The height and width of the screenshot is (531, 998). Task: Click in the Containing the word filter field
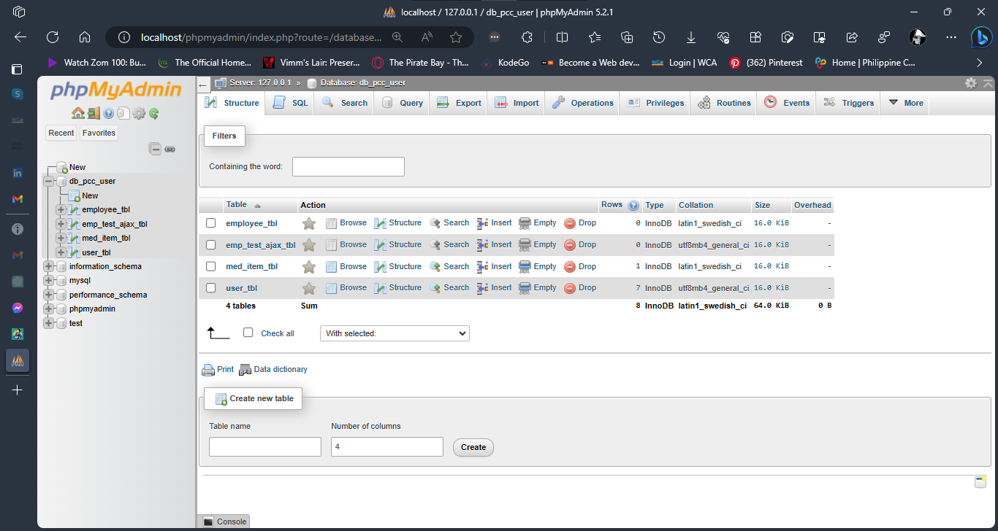(348, 166)
